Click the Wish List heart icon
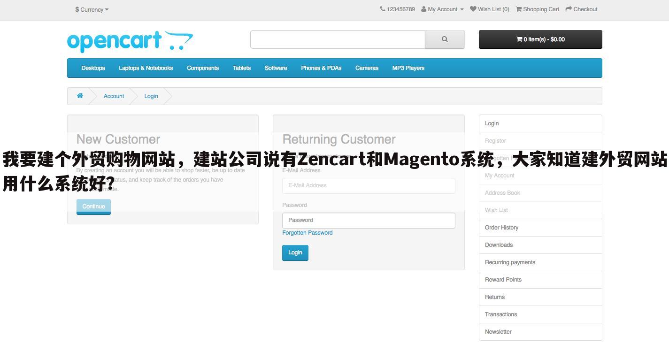669x344 pixels. (473, 9)
